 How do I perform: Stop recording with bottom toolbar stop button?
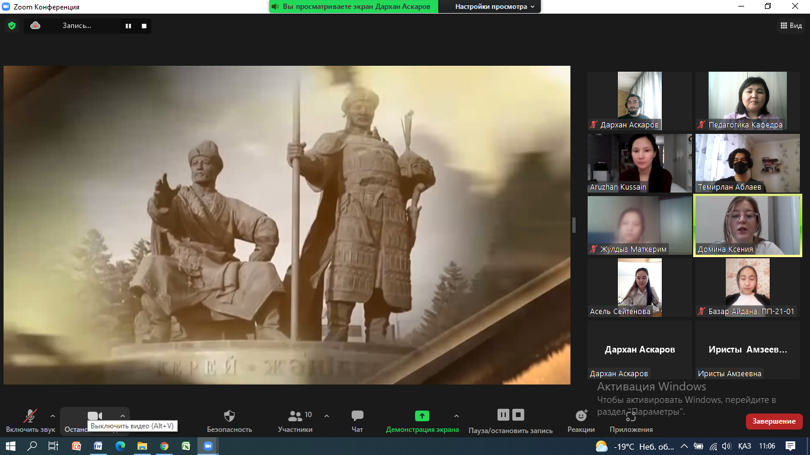tap(518, 415)
